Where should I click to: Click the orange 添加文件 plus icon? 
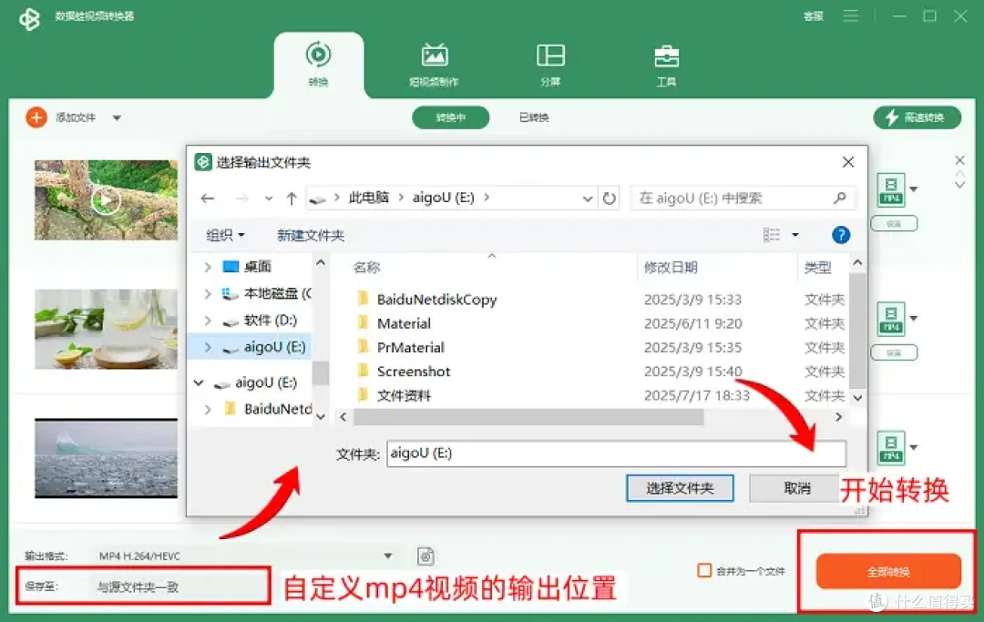click(36, 117)
